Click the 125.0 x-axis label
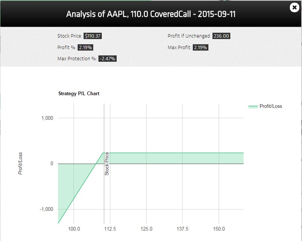 point(146,229)
